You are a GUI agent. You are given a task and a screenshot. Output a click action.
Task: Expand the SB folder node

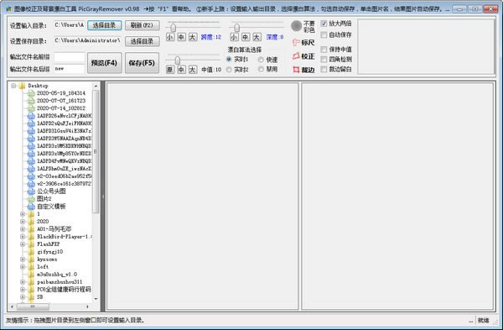[x=23, y=297]
